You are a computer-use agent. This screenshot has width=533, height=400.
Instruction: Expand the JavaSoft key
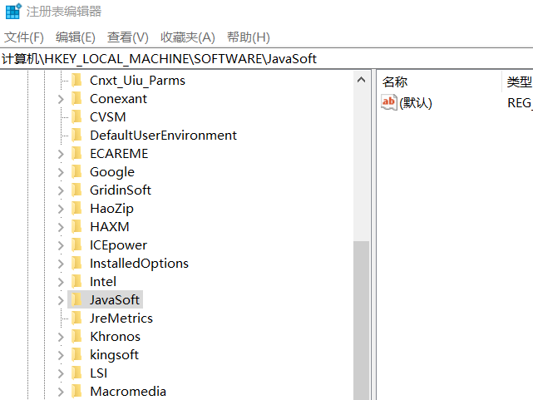point(61,300)
